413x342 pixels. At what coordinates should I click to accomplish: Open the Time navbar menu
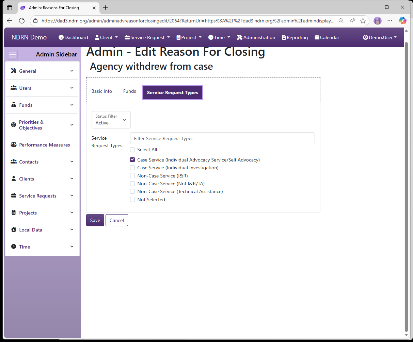click(219, 37)
